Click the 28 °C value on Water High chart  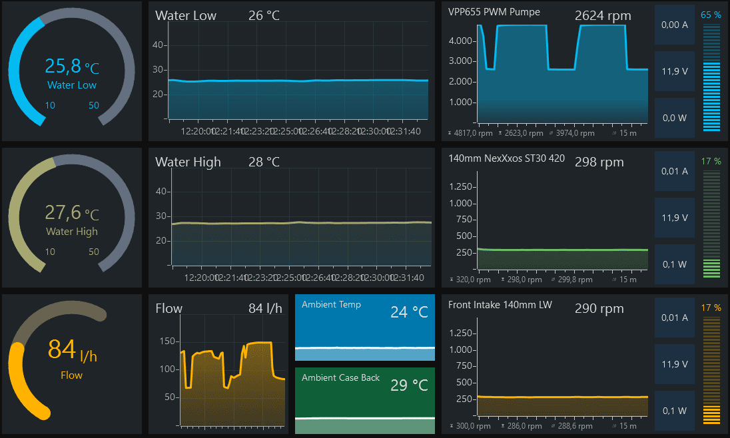point(264,162)
